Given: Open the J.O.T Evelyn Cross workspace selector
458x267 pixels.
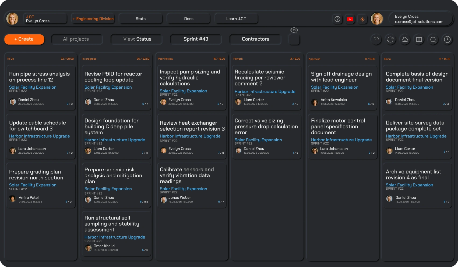Looking at the screenshot, I should coord(45,19).
